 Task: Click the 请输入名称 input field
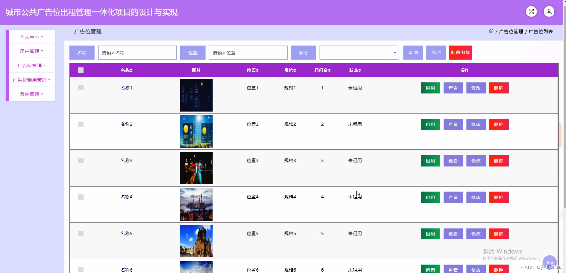(137, 52)
